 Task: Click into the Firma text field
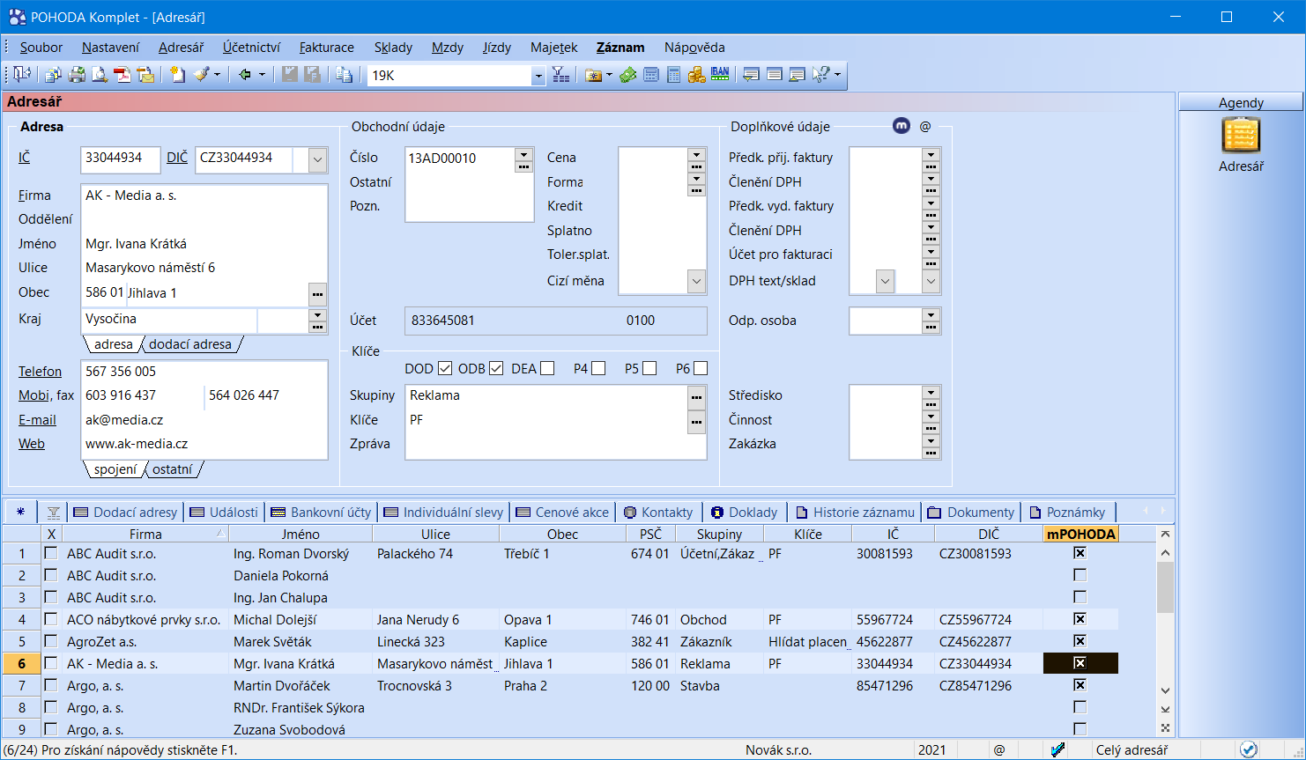click(x=204, y=196)
